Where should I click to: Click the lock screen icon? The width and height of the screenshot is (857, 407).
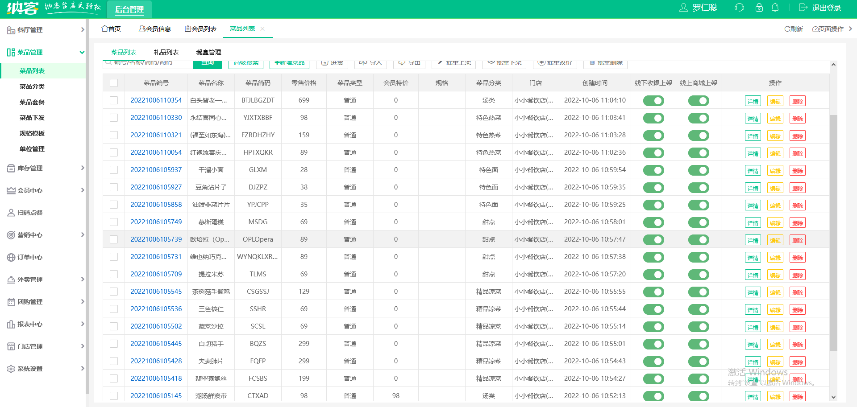click(x=759, y=8)
